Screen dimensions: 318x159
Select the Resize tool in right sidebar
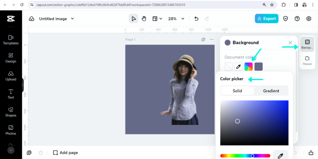(307, 60)
